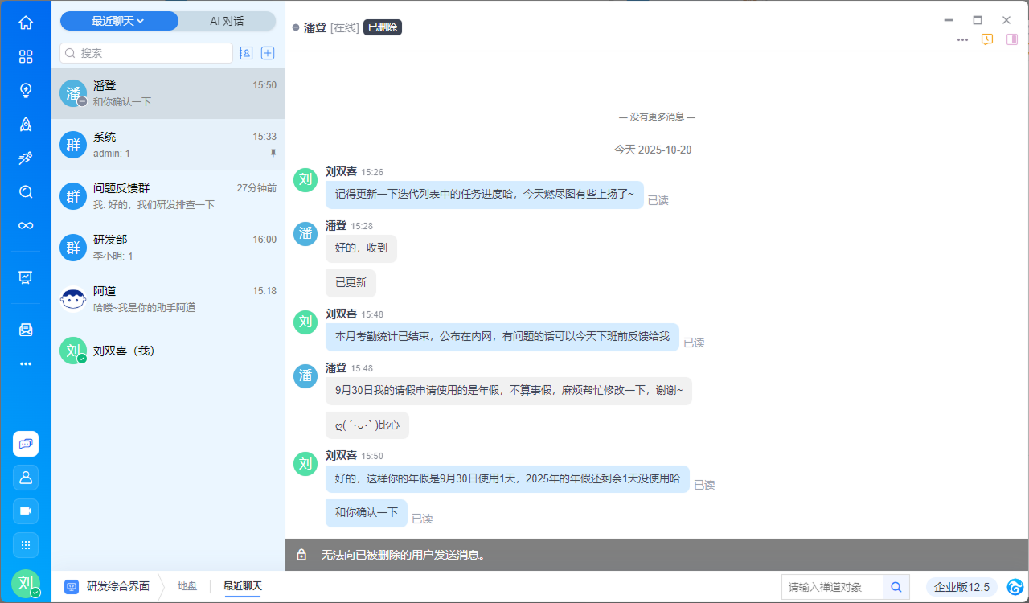Switch to the AI 对话 tab
The height and width of the screenshot is (603, 1029).
point(228,21)
